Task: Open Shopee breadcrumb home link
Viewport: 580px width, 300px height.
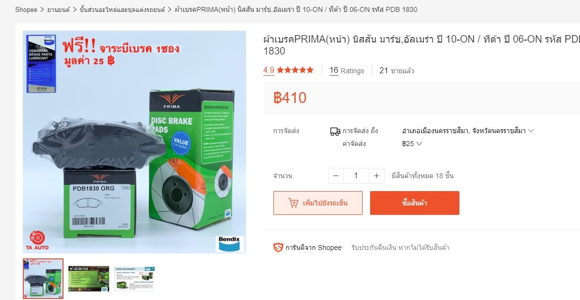Action: [x=26, y=9]
